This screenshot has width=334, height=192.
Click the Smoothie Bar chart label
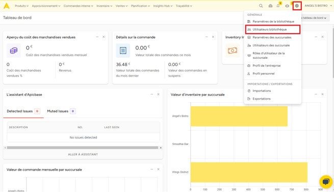tap(180, 144)
